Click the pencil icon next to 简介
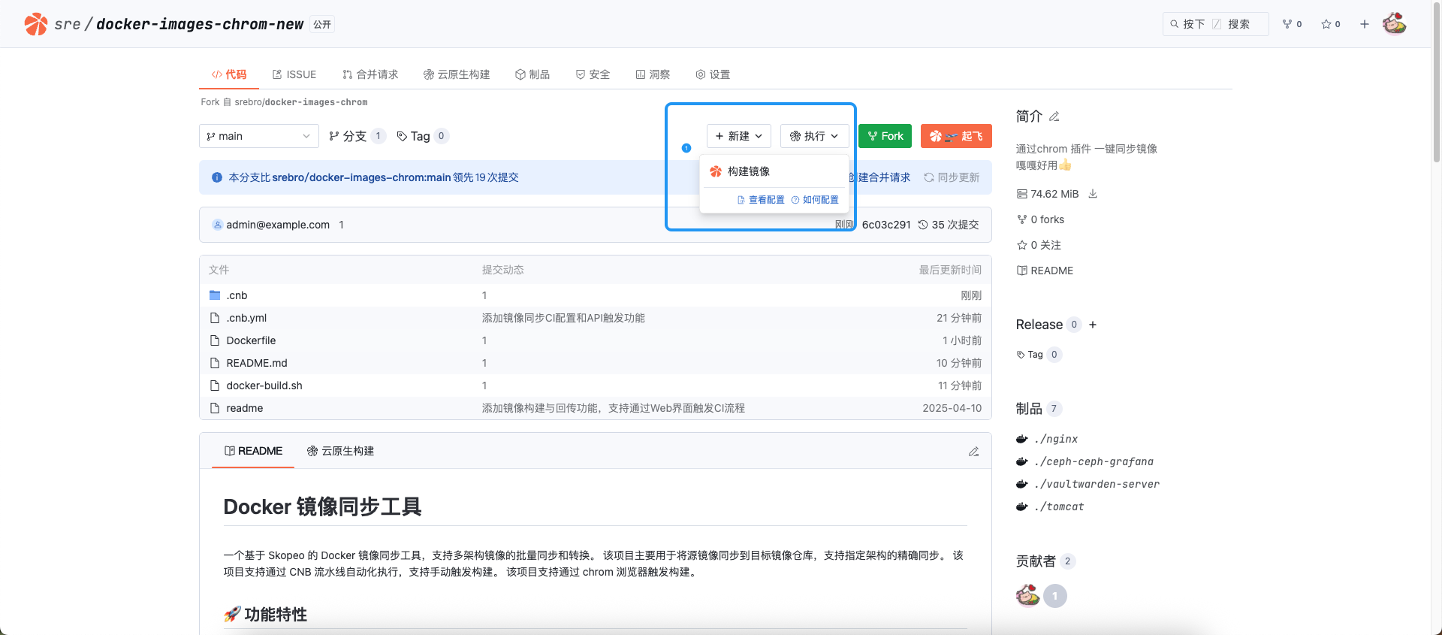This screenshot has width=1442, height=635. point(1054,116)
